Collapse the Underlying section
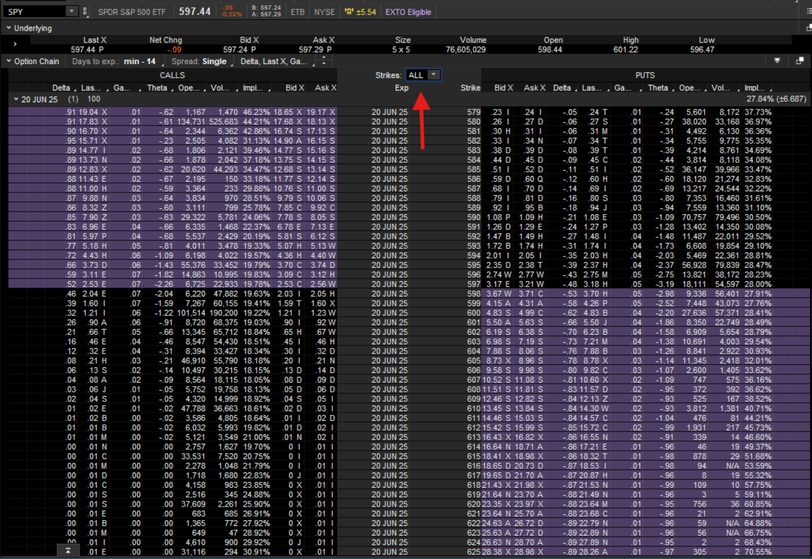 9,28
